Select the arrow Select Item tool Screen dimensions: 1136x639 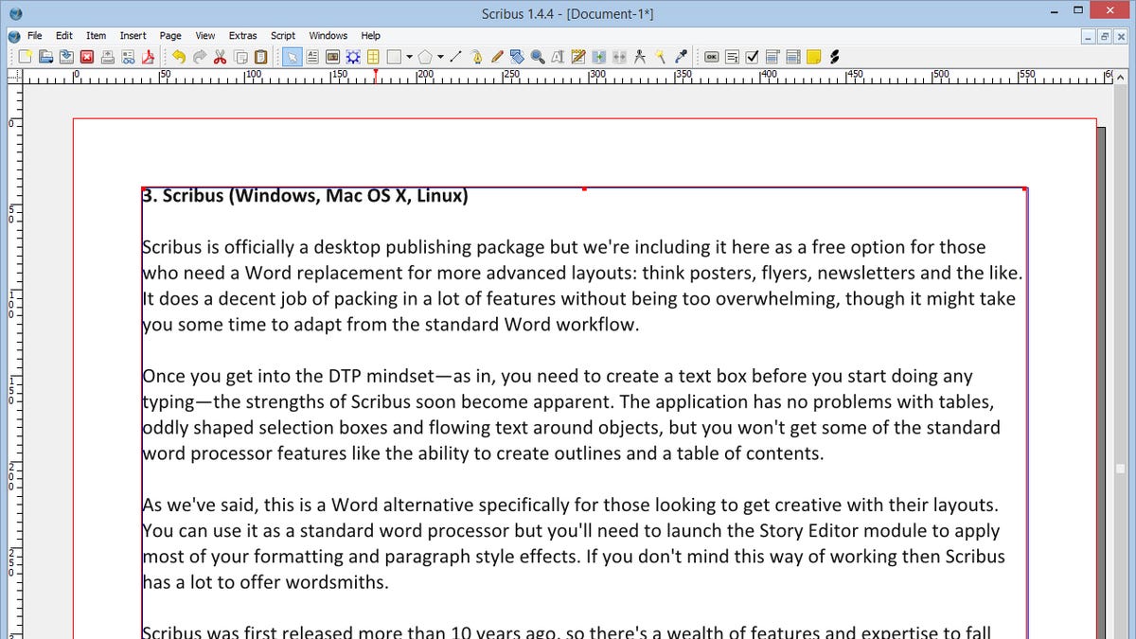(x=293, y=57)
